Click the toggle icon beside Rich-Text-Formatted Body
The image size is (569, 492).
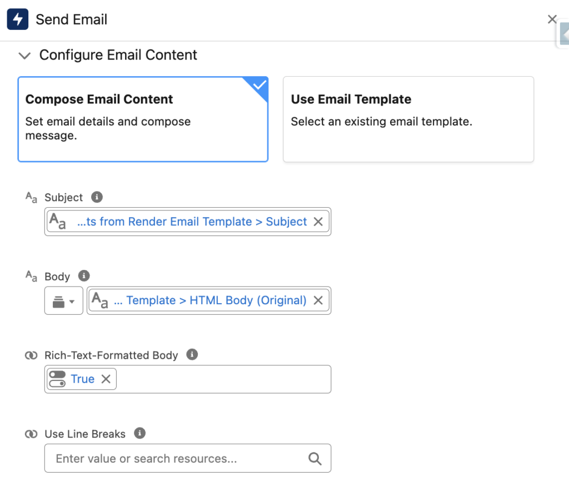(31, 354)
